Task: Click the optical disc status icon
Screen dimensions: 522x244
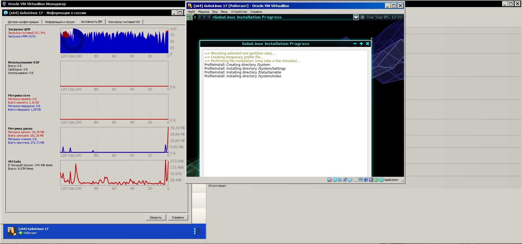Action: (335, 180)
